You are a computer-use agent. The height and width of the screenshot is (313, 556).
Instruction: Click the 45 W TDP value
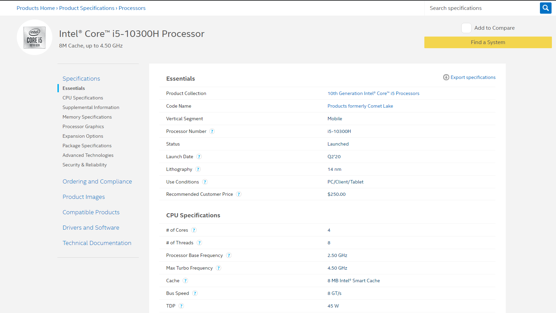click(x=333, y=306)
